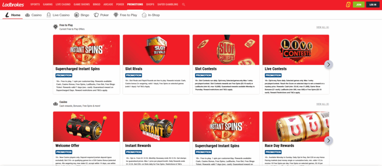
Task: Advance the Casino offers carousel arrow
Action: (328, 140)
